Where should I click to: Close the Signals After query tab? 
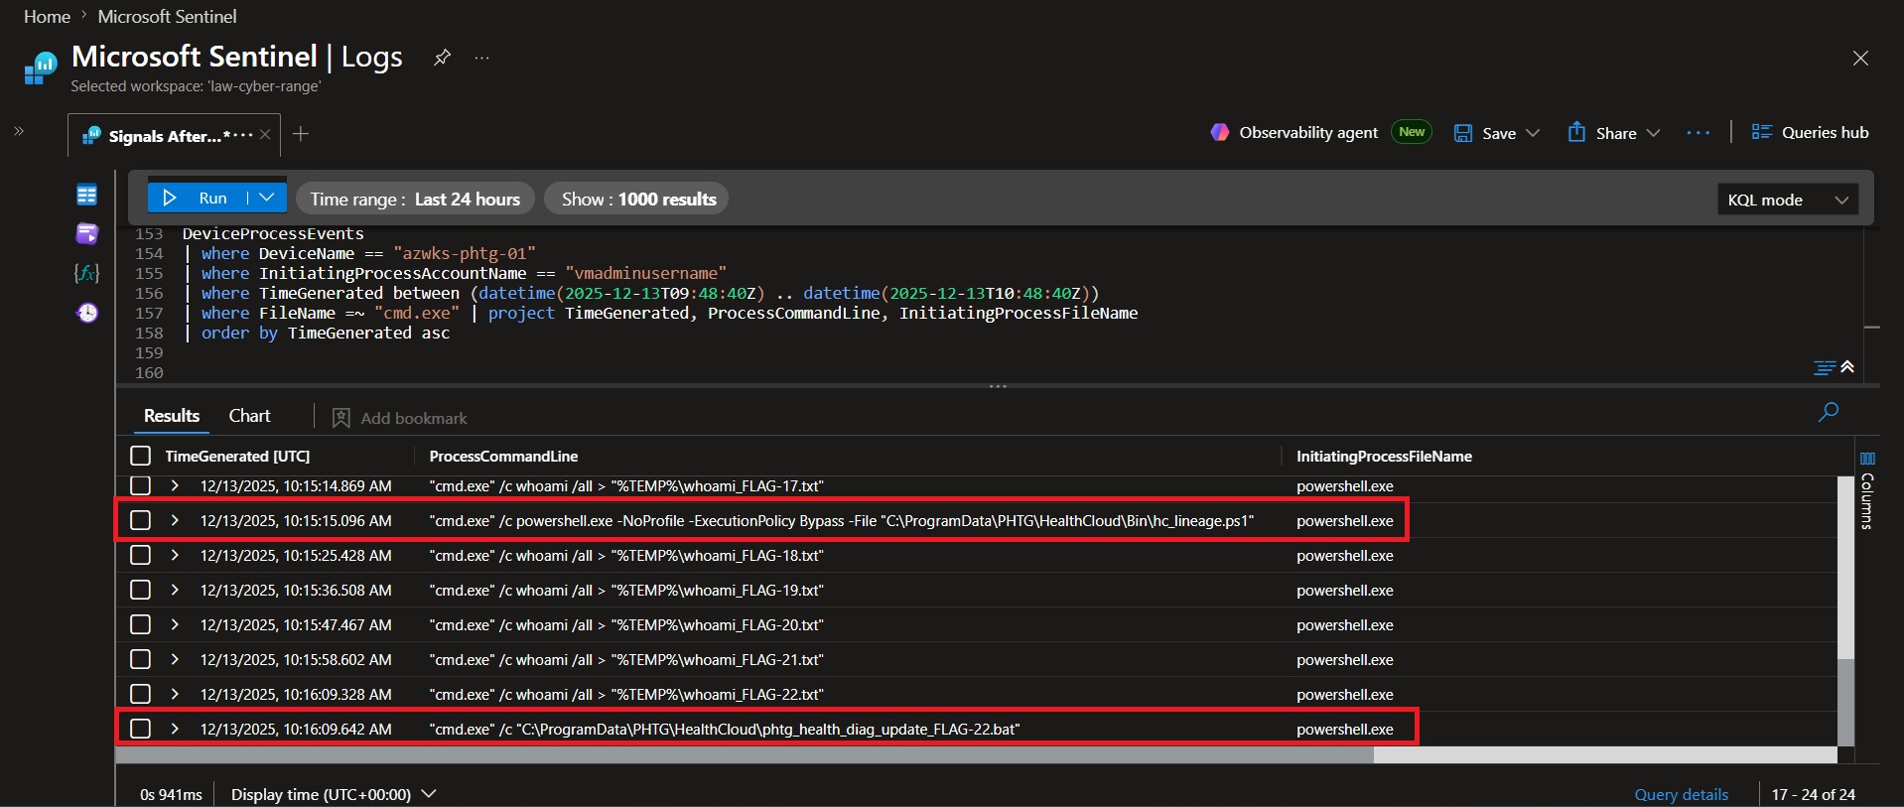(x=265, y=135)
